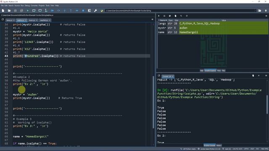Viewport: 269px width, 151px height.
Task: Open the Run menu
Action: pyautogui.click(x=22, y=5)
